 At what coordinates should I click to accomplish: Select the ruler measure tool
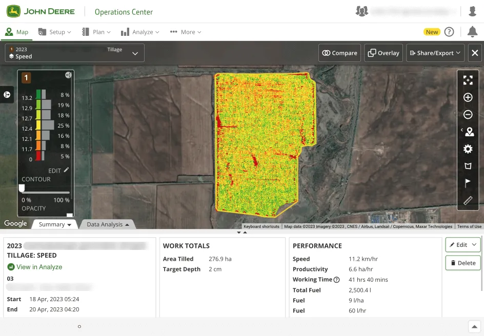tap(468, 200)
